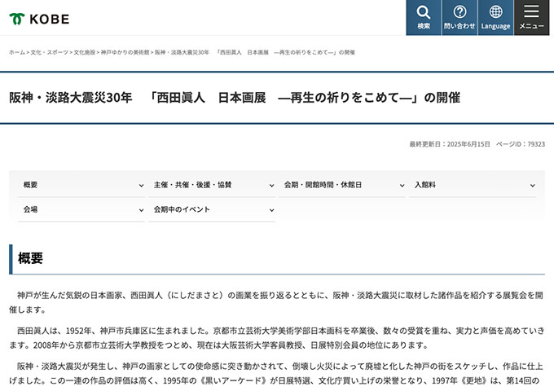Click the paragraph mentioning 《黒いアーケード》

tap(277, 373)
